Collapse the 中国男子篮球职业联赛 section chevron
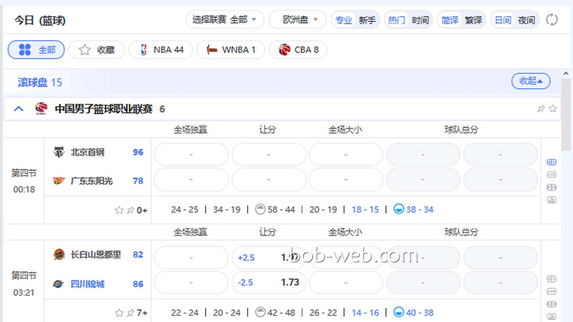573x322 pixels. (19, 108)
